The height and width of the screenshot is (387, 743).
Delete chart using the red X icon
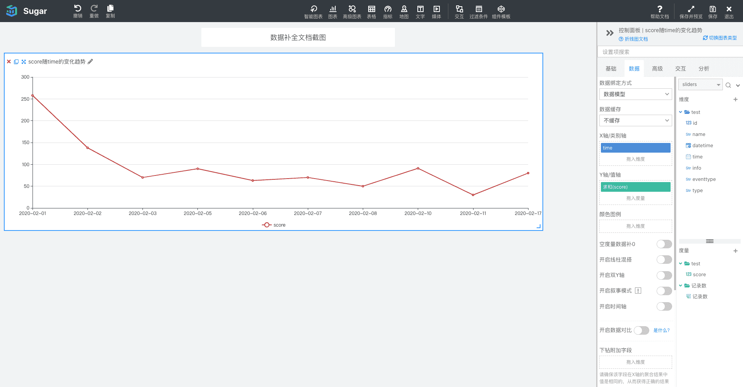9,62
